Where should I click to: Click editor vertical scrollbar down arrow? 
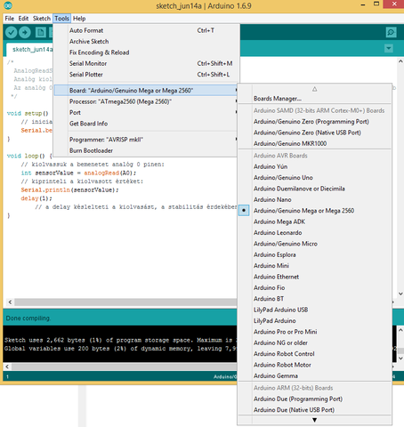(x=400, y=294)
